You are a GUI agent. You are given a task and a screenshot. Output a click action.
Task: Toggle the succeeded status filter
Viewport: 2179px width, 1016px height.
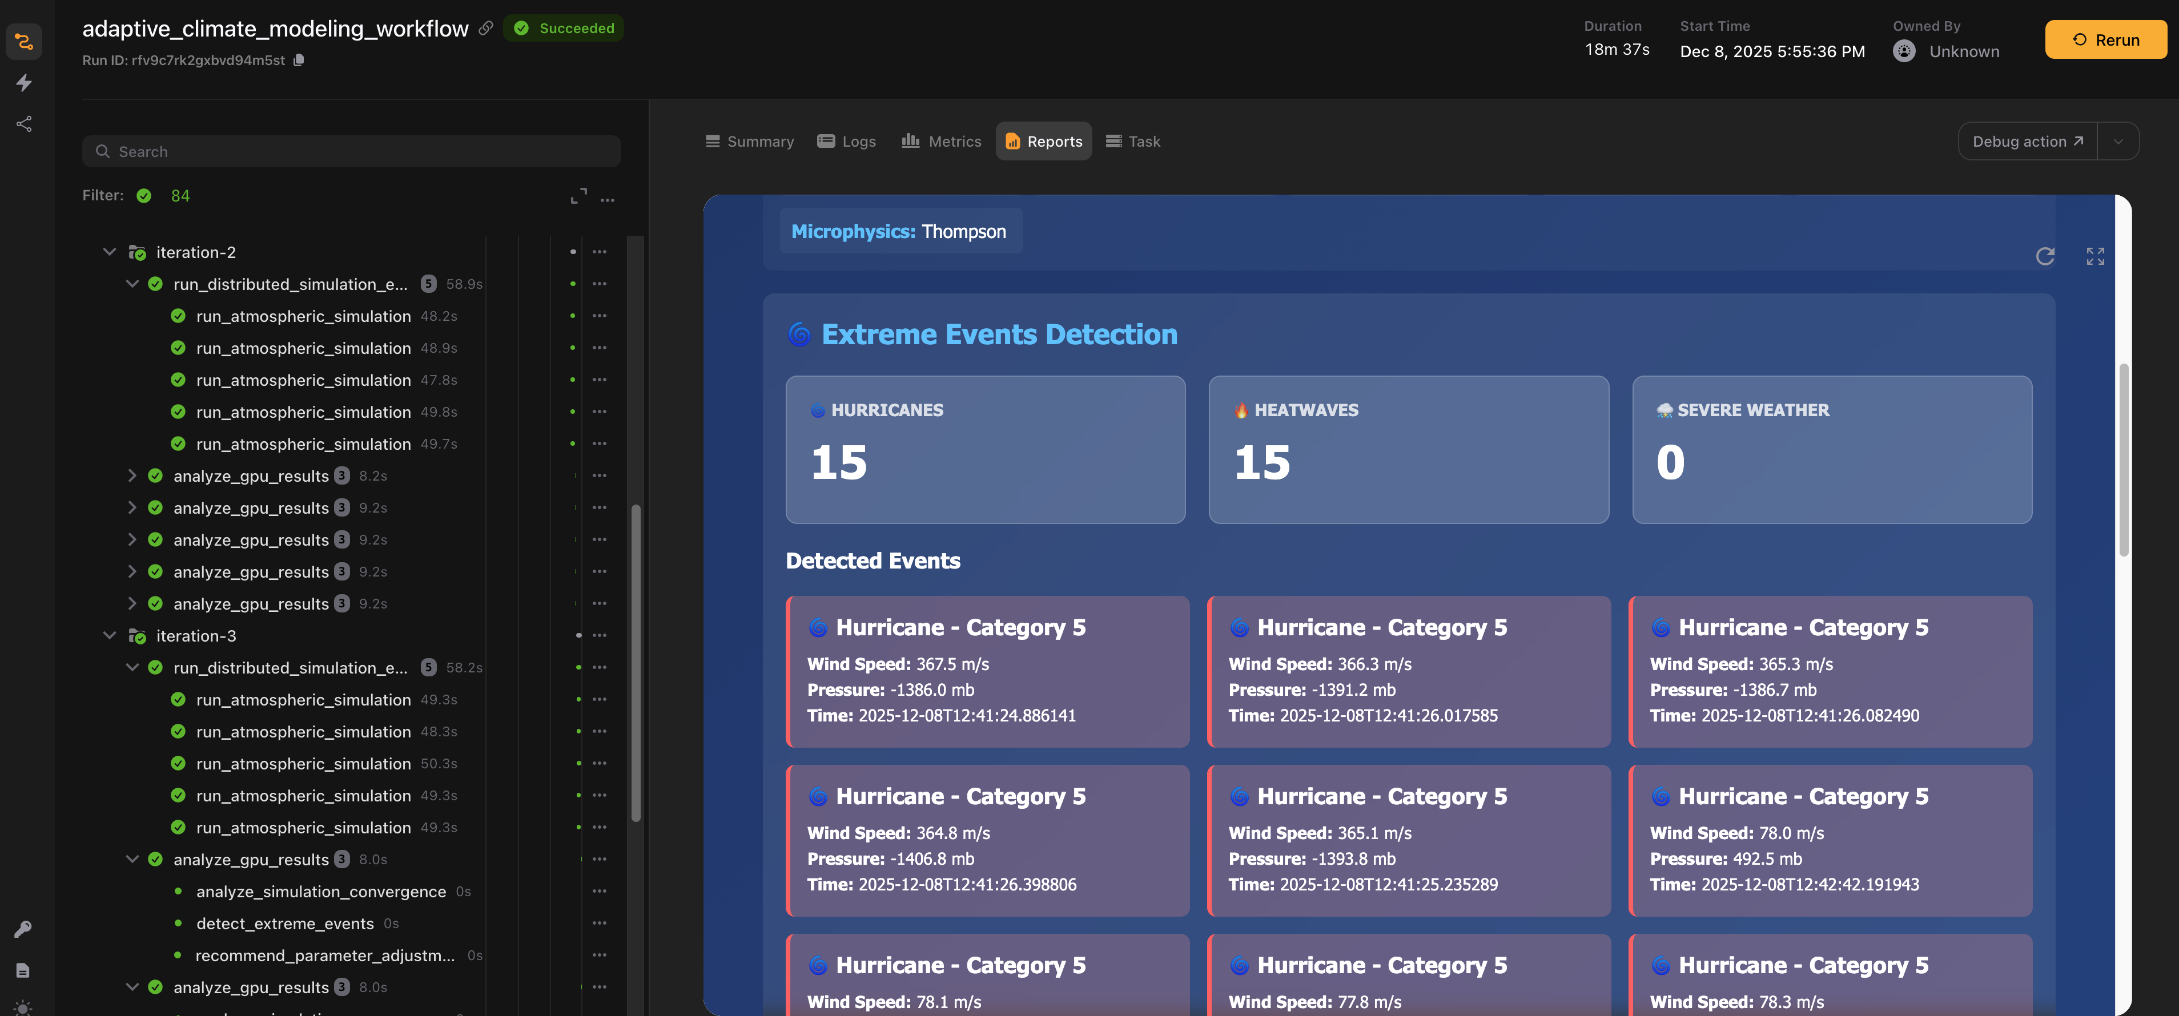pos(144,196)
